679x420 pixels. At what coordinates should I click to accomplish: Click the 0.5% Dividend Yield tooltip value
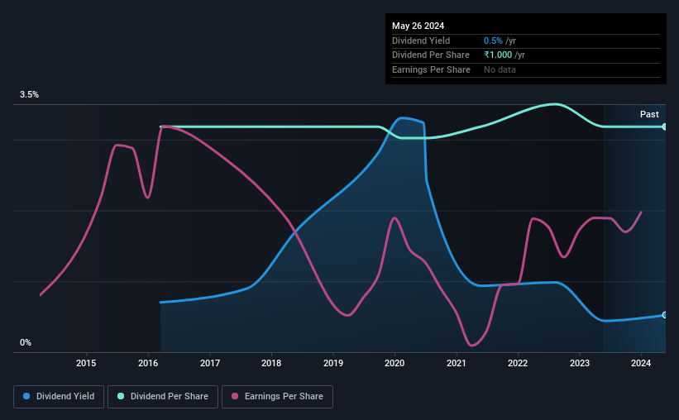click(x=493, y=41)
